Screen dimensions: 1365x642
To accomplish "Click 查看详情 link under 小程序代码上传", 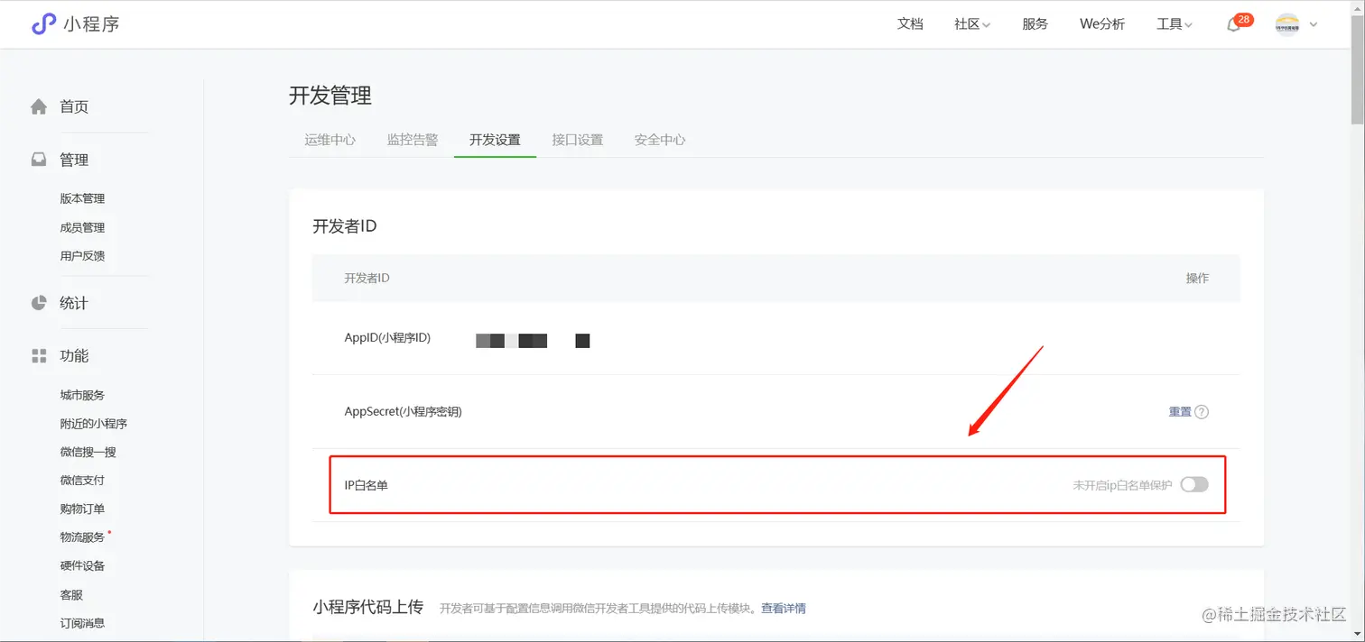I will (x=784, y=609).
